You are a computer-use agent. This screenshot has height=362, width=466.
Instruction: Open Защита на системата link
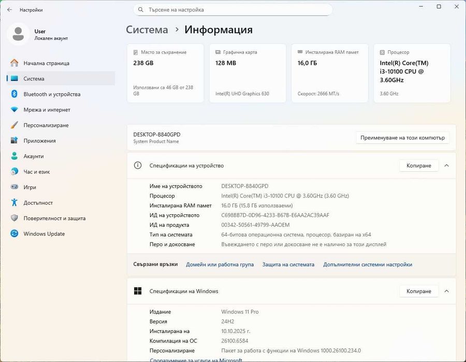point(288,265)
